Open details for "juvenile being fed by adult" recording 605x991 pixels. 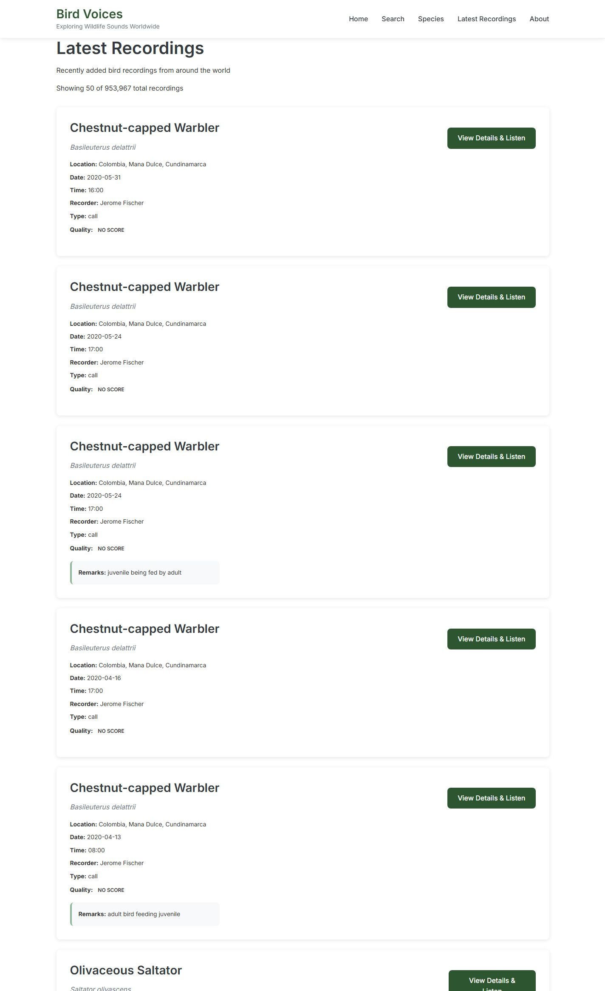pyautogui.click(x=491, y=456)
